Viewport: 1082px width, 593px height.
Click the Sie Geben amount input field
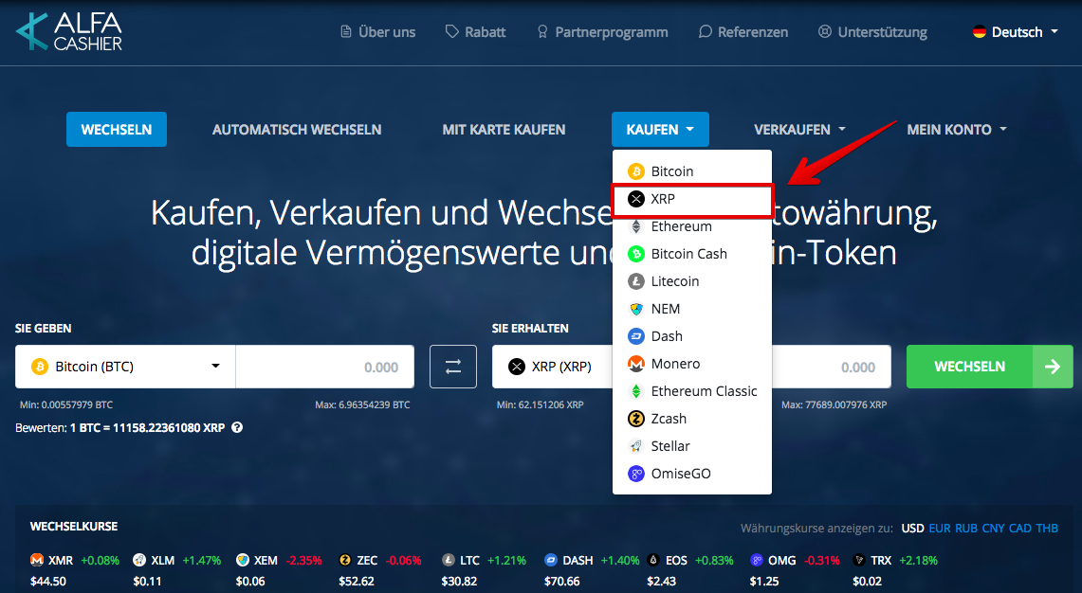click(x=325, y=367)
